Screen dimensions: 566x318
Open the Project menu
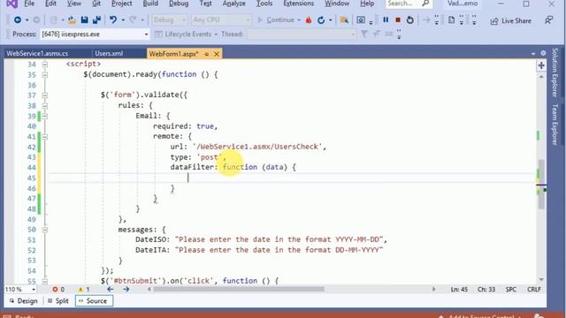pos(122,4)
